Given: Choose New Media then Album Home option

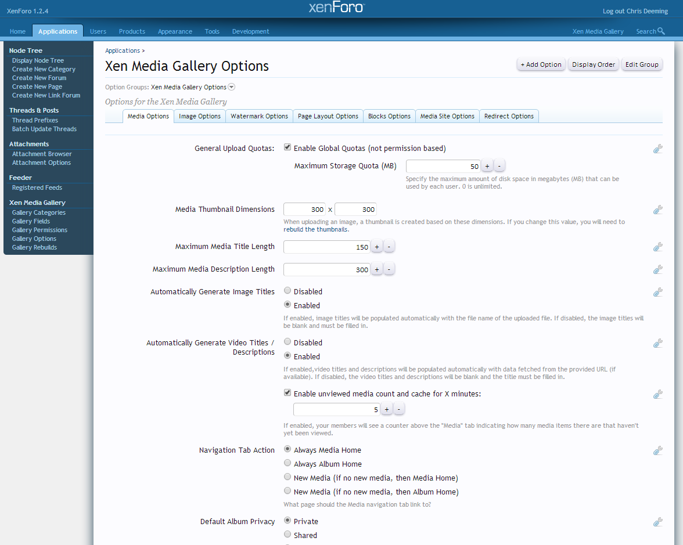Looking at the screenshot, I should 287,490.
